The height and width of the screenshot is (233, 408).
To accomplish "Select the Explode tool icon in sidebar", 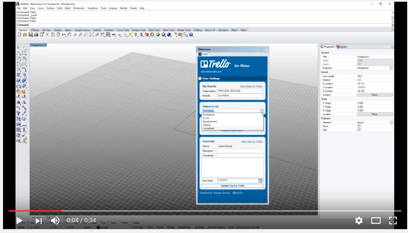I will 24,92.
